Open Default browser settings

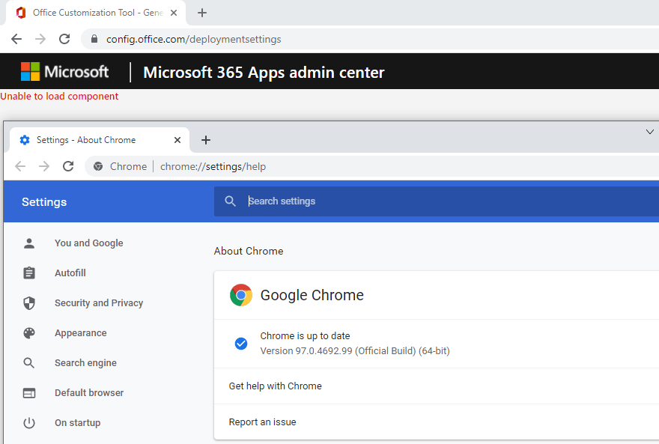coord(89,393)
